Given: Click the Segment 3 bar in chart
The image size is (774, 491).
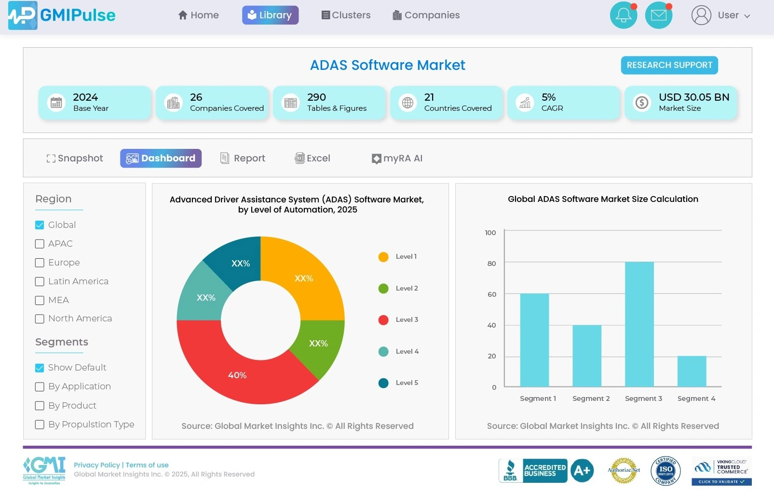Looking at the screenshot, I should click(639, 324).
